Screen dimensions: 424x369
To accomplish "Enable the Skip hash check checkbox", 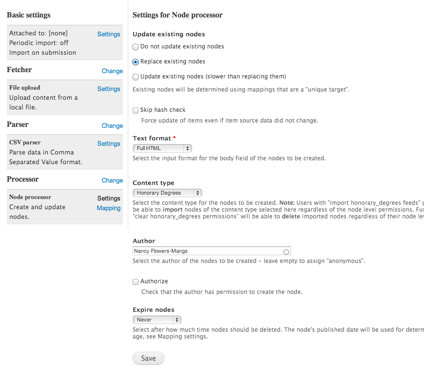I will (136, 110).
